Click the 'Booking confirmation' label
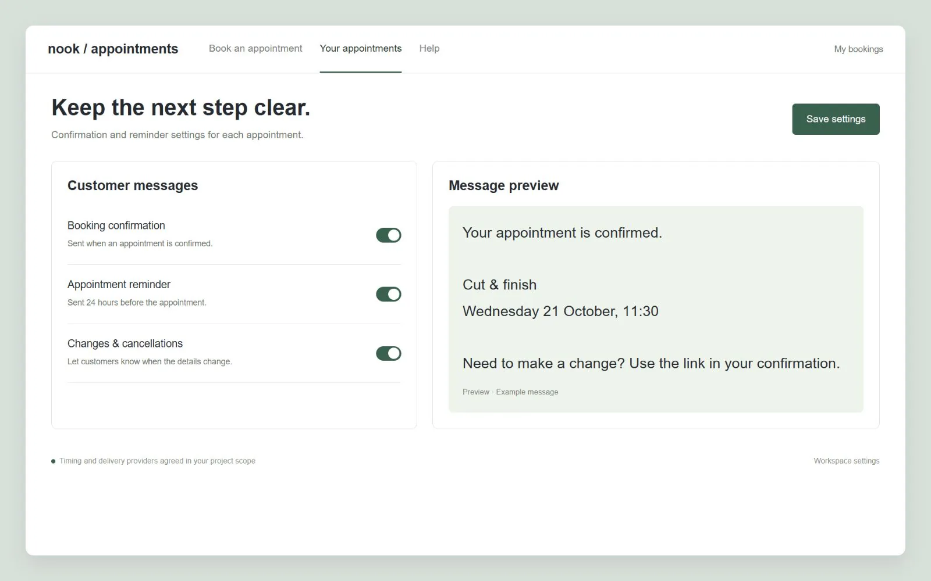This screenshot has width=931, height=581. tap(116, 225)
